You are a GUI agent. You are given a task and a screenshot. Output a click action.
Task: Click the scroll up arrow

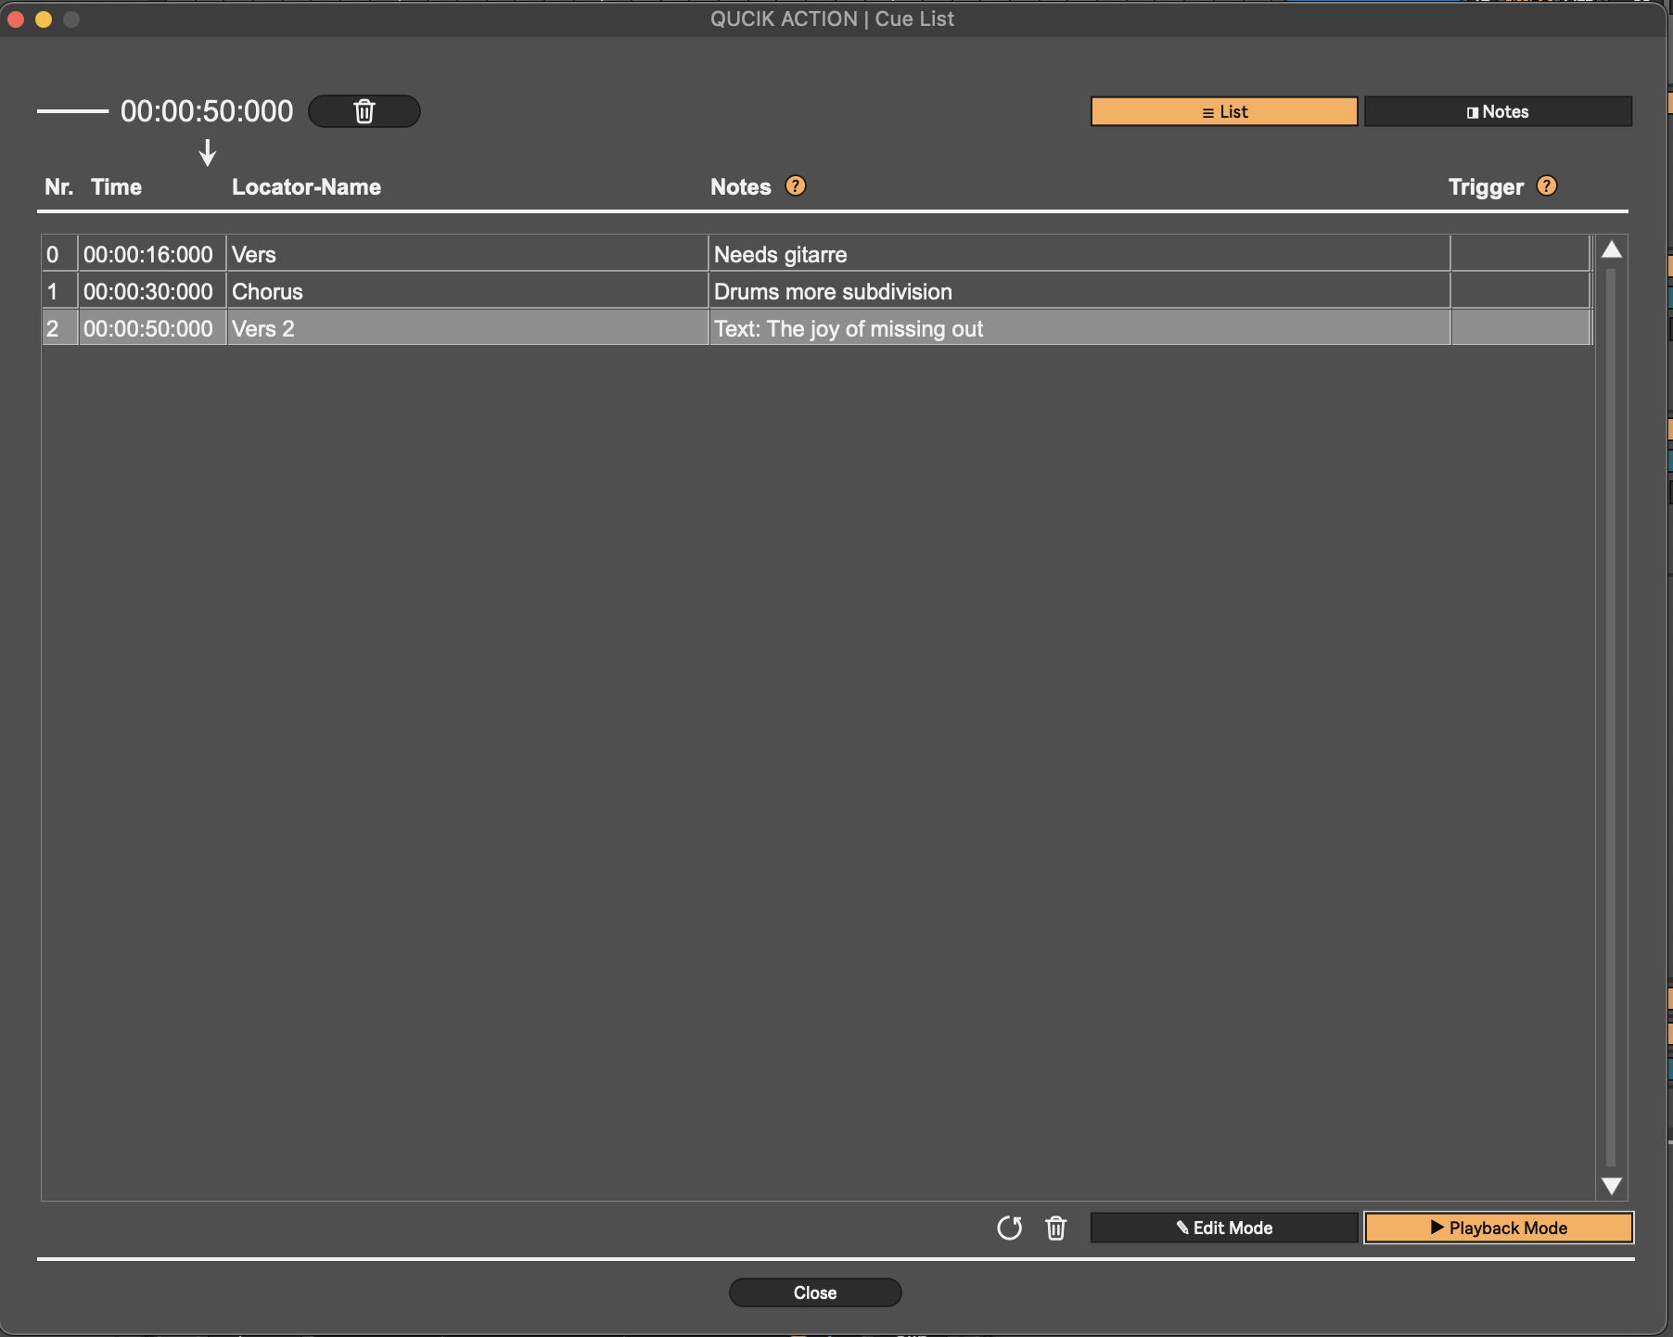pos(1611,249)
